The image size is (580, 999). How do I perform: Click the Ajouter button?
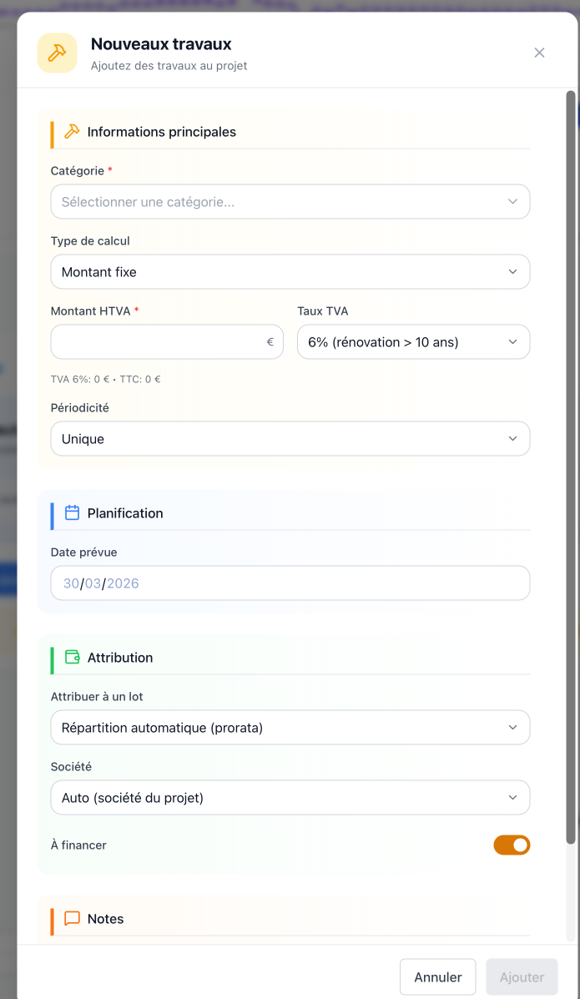pos(522,976)
